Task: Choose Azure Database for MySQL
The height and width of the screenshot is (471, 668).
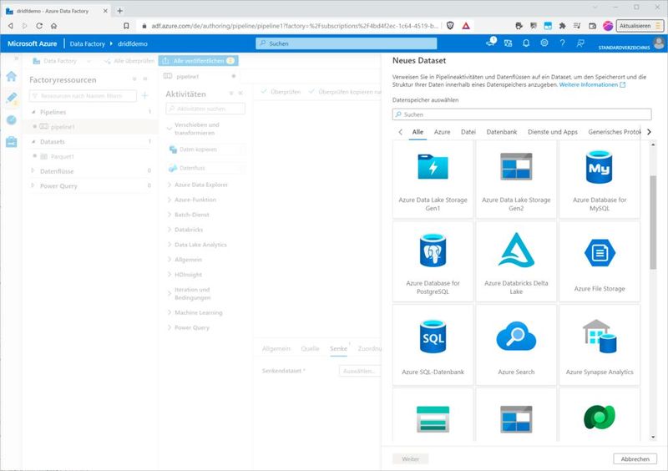Action: [x=600, y=180]
